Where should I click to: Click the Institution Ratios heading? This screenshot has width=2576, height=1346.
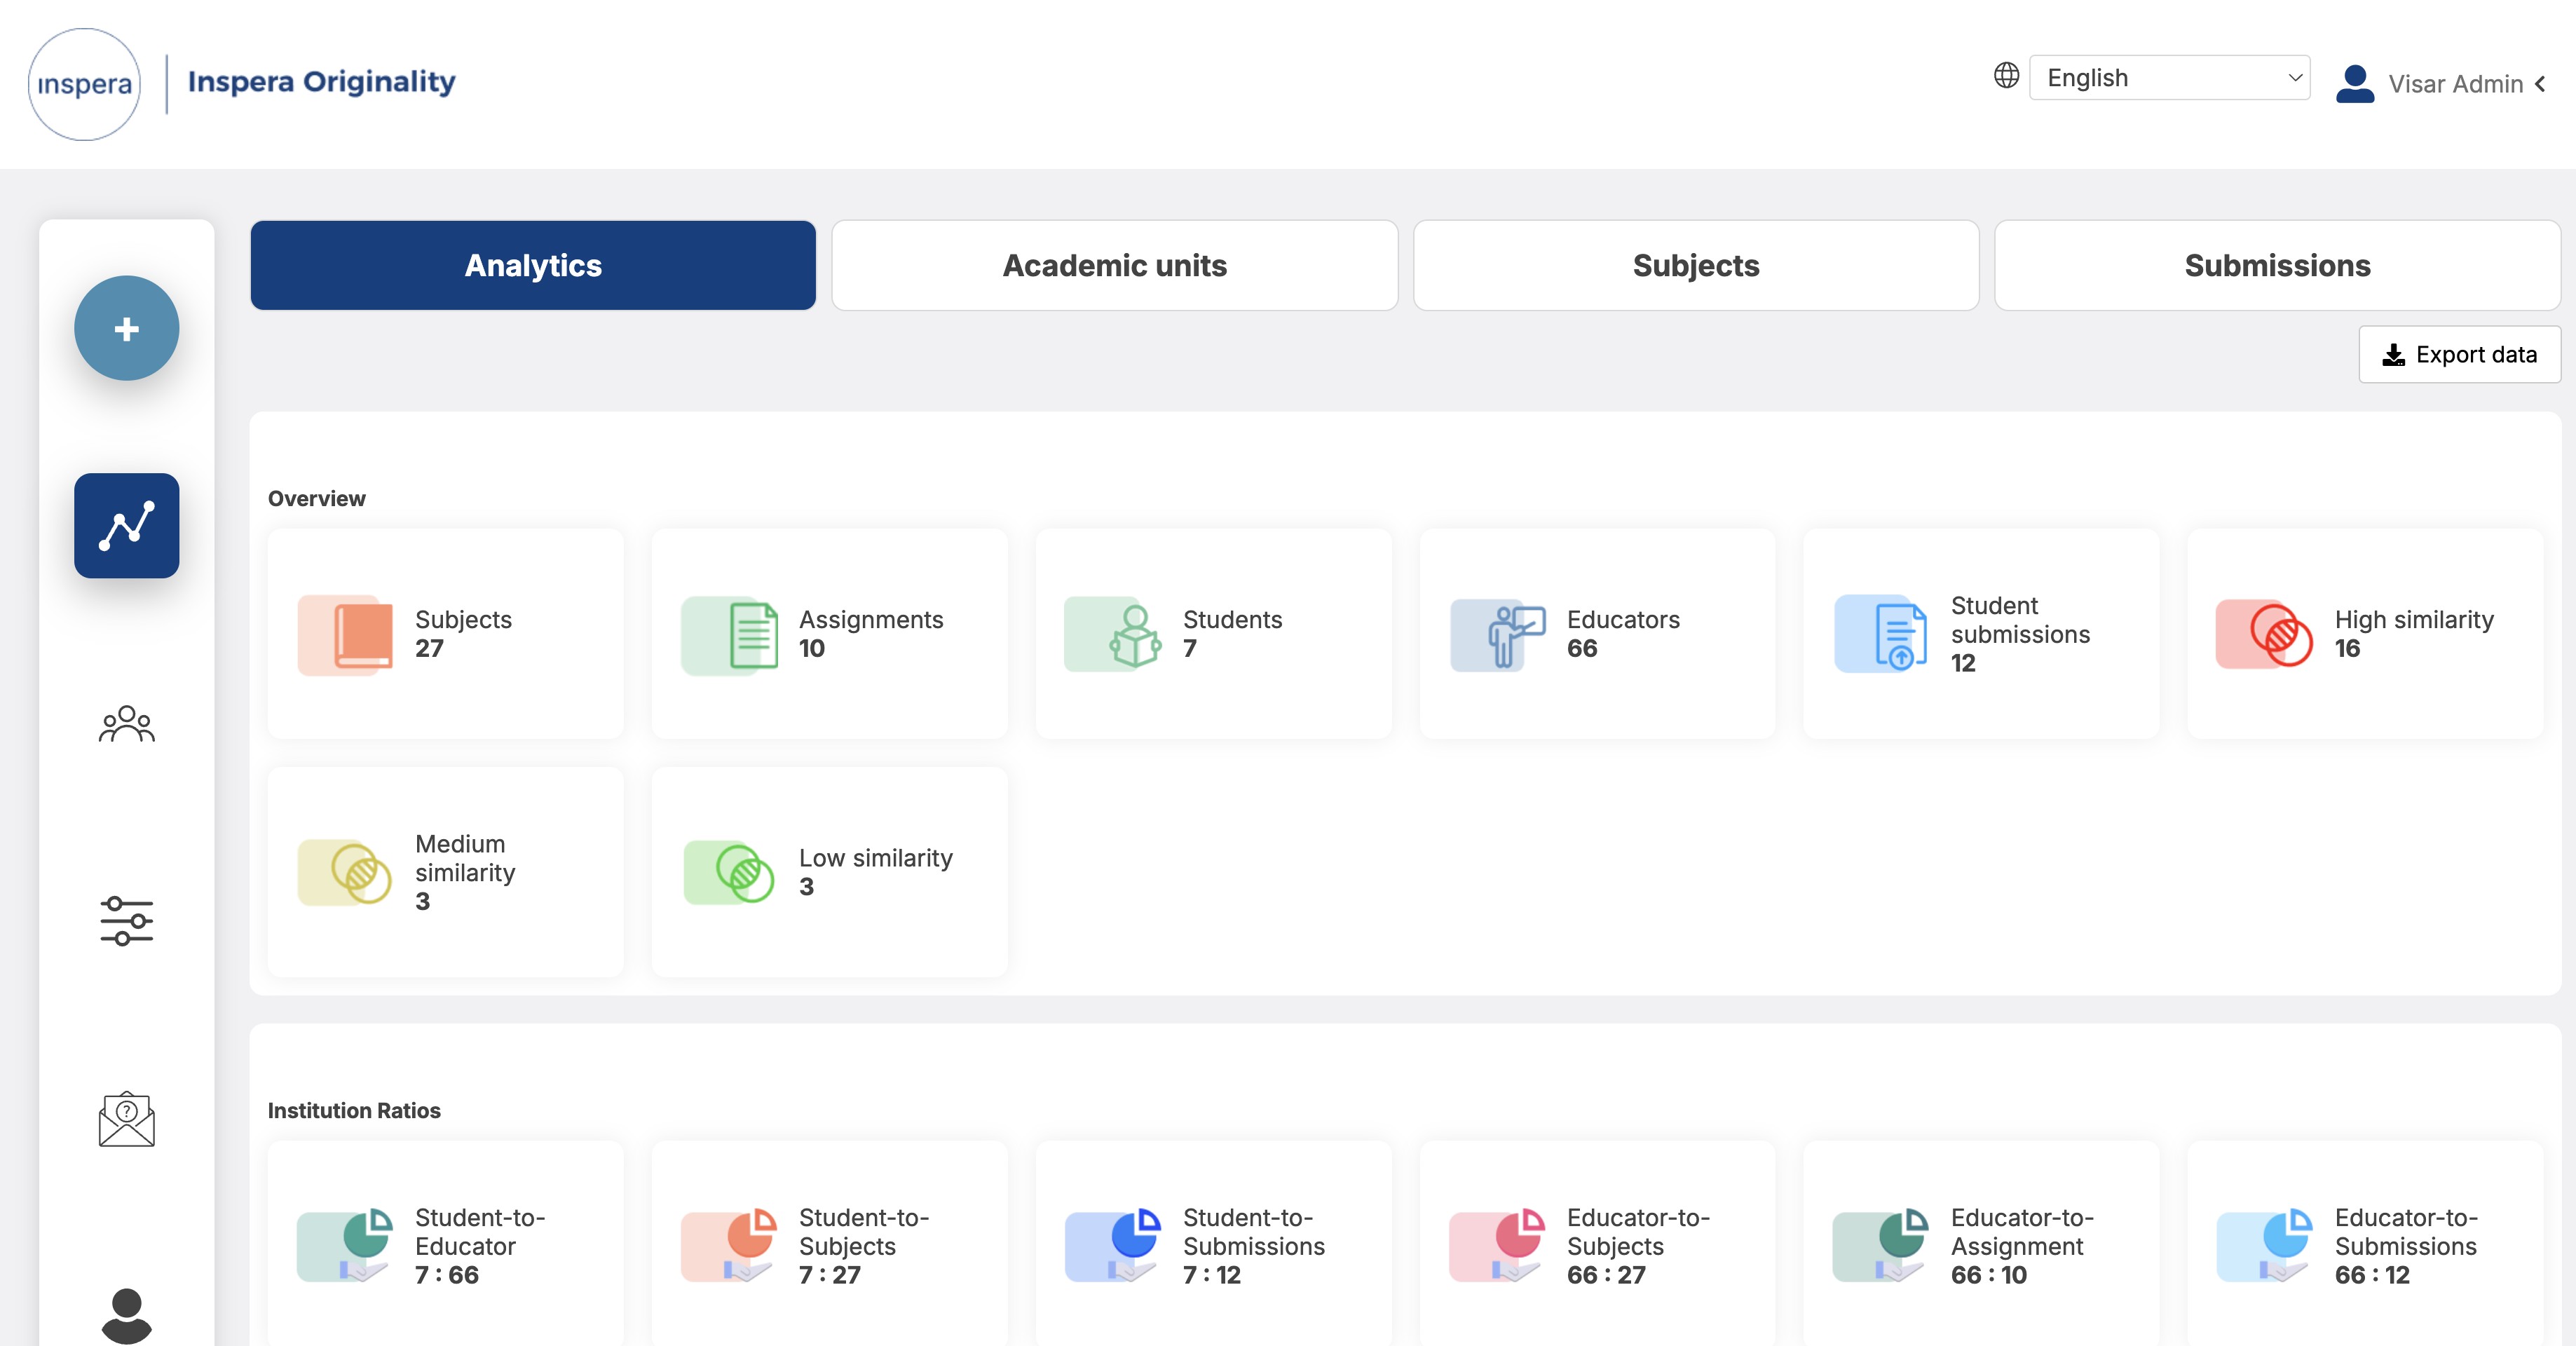354,1110
